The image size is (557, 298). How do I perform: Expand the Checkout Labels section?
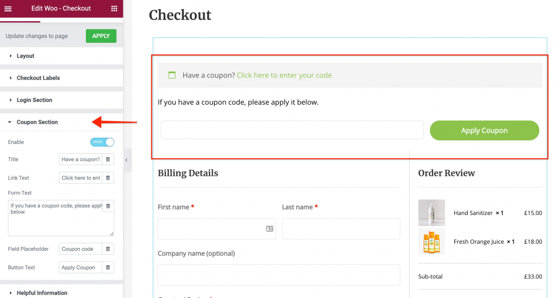tap(61, 78)
